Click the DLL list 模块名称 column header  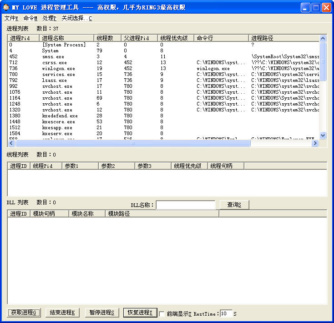coord(87,213)
